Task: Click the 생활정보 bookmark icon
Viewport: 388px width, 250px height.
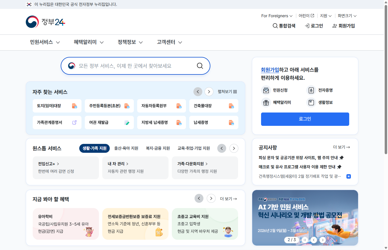Action: coord(311,102)
